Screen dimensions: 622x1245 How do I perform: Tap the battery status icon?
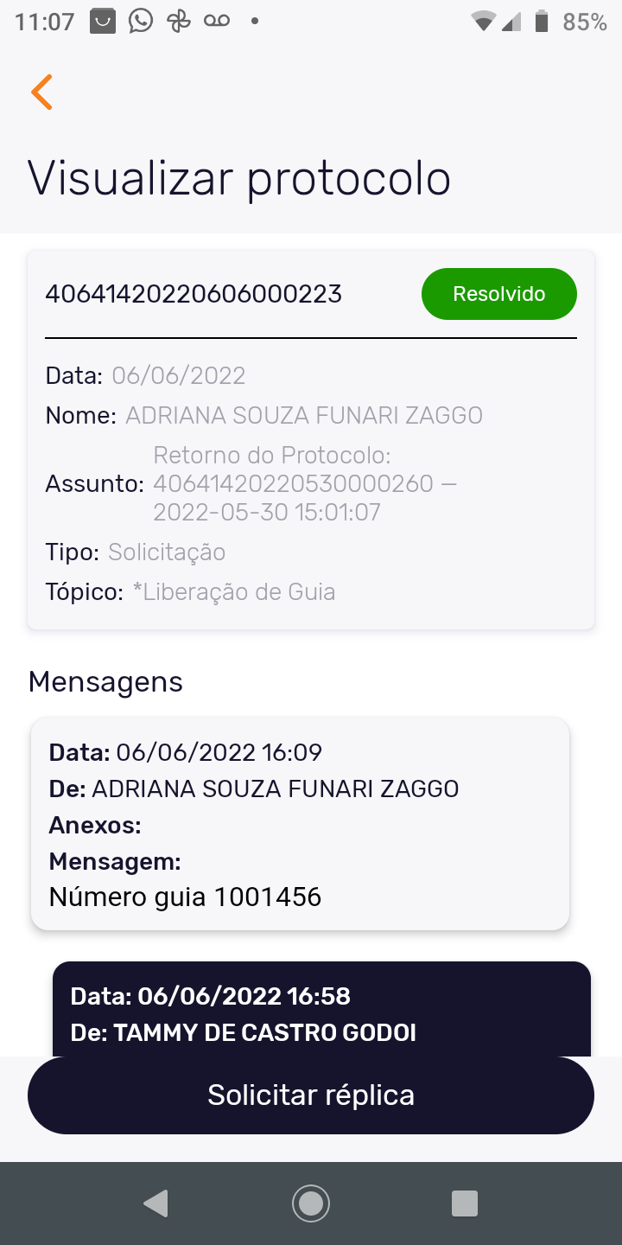542,21
